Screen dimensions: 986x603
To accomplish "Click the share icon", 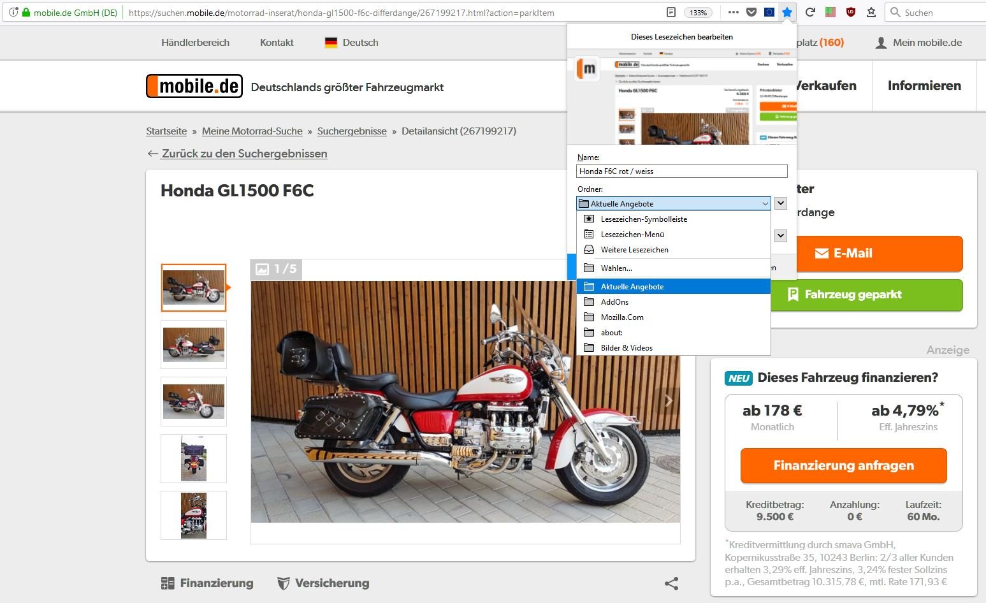I will pyautogui.click(x=671, y=583).
